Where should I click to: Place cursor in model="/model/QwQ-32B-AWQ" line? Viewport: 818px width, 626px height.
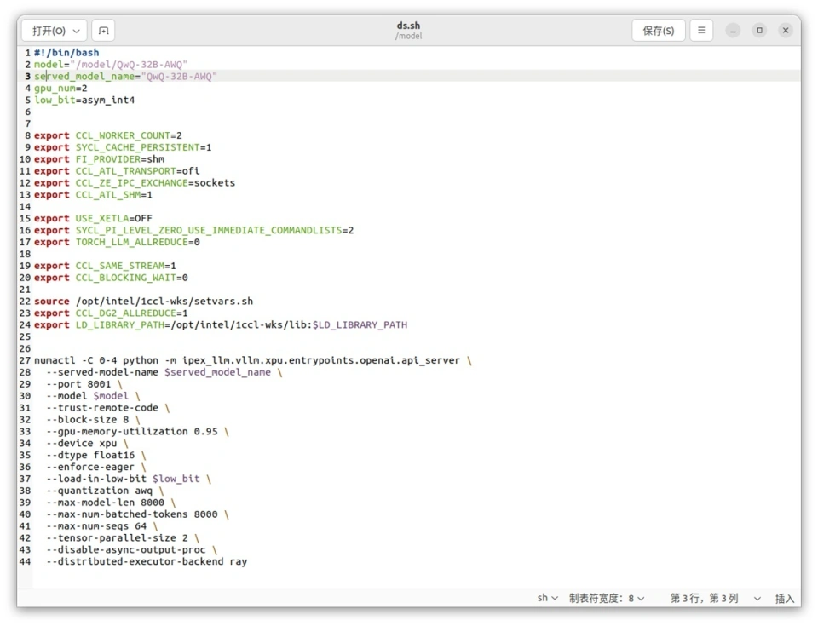pyautogui.click(x=111, y=65)
